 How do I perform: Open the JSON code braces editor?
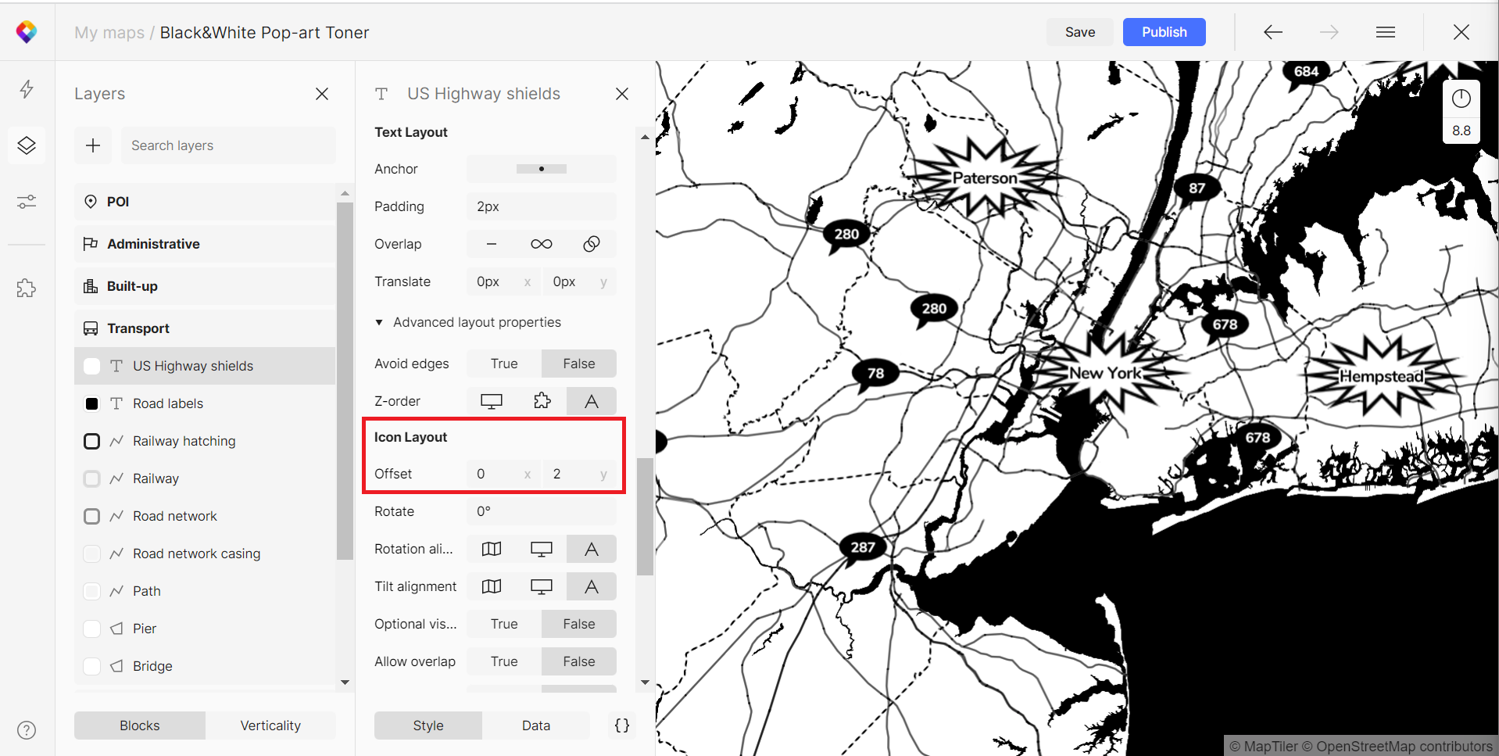(x=622, y=726)
